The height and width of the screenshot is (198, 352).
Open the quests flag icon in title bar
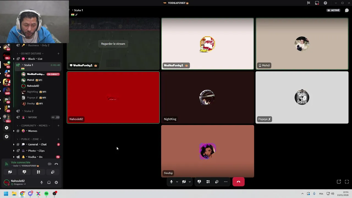[x=309, y=3]
